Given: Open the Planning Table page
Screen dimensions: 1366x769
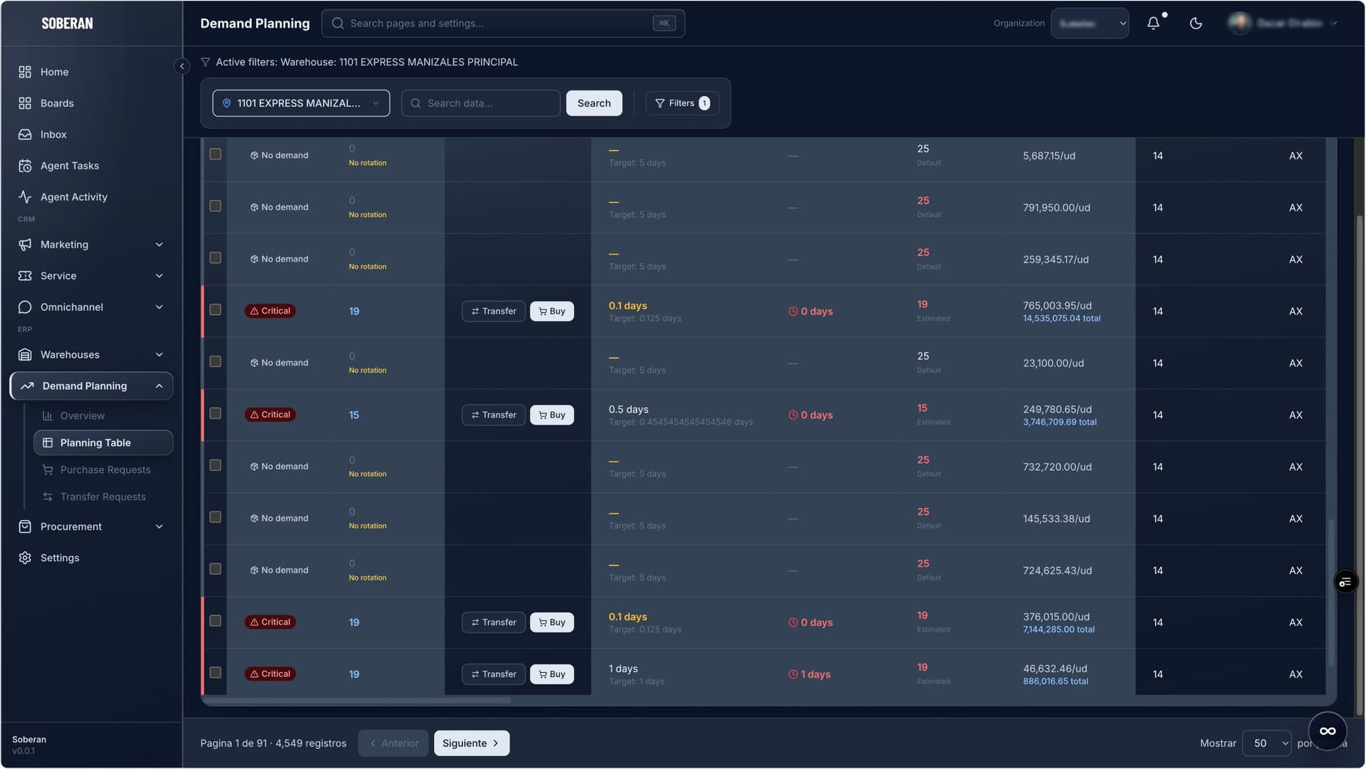Looking at the screenshot, I should pyautogui.click(x=103, y=443).
